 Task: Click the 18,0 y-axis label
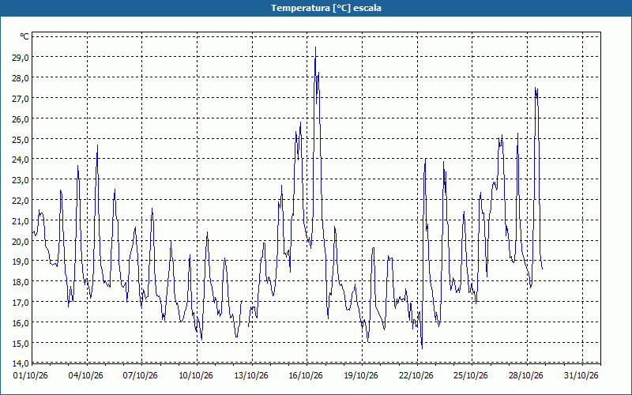point(21,281)
